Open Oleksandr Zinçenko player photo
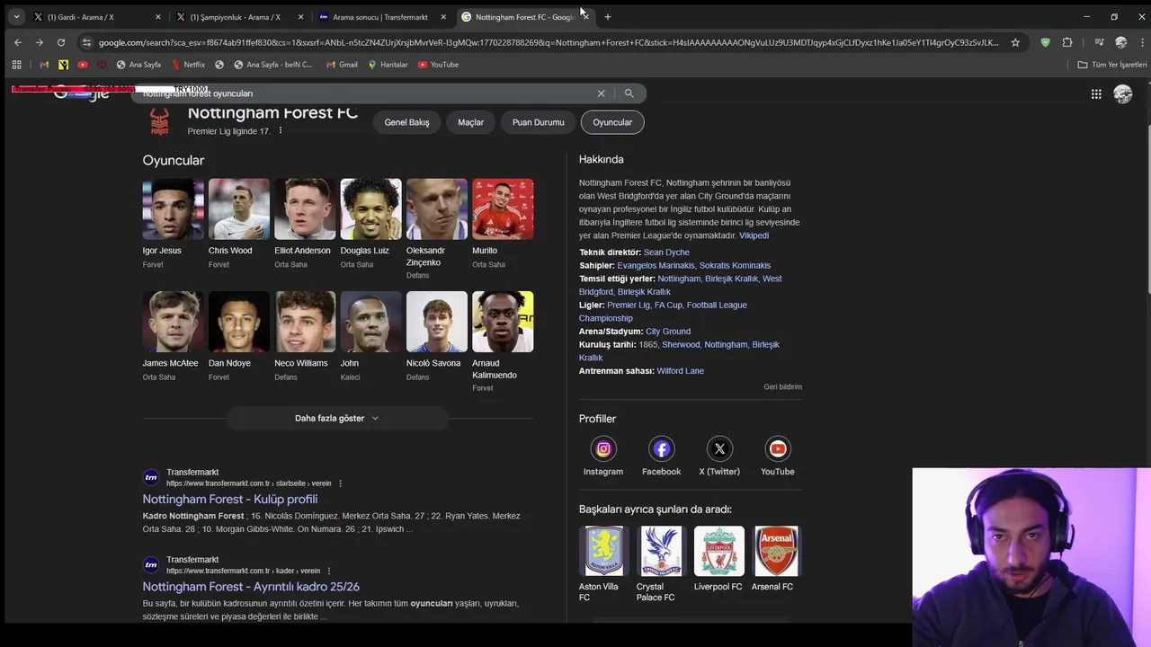This screenshot has width=1151, height=647. click(437, 209)
